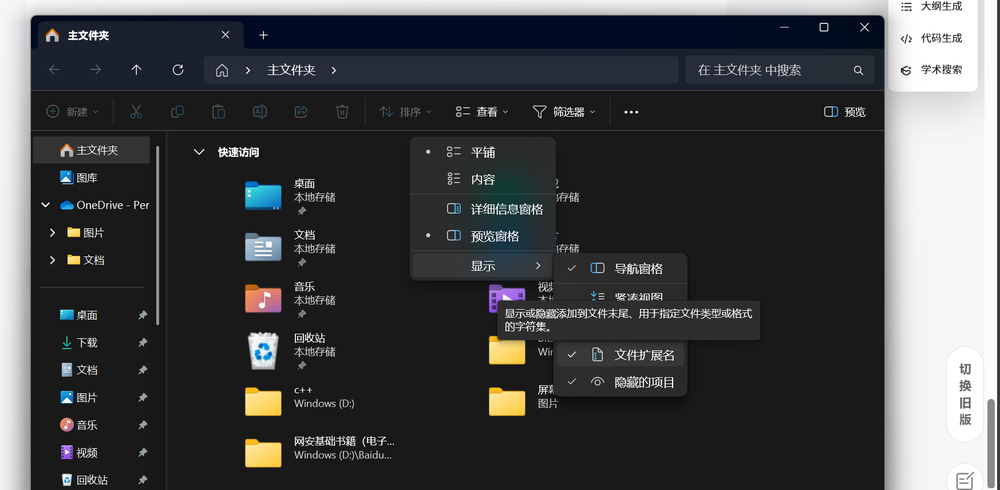Open the 查看 view dropdown

(482, 112)
